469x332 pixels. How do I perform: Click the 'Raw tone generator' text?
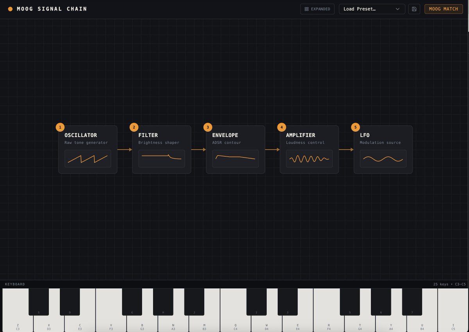coord(86,143)
